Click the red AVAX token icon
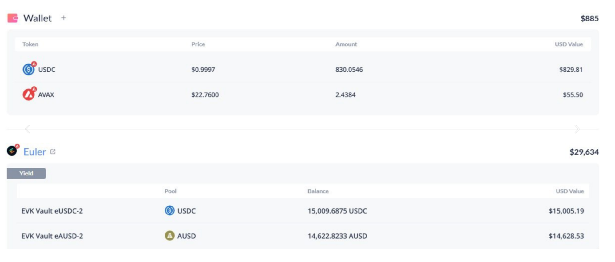Image resolution: width=615 pixels, height=262 pixels. tap(29, 94)
